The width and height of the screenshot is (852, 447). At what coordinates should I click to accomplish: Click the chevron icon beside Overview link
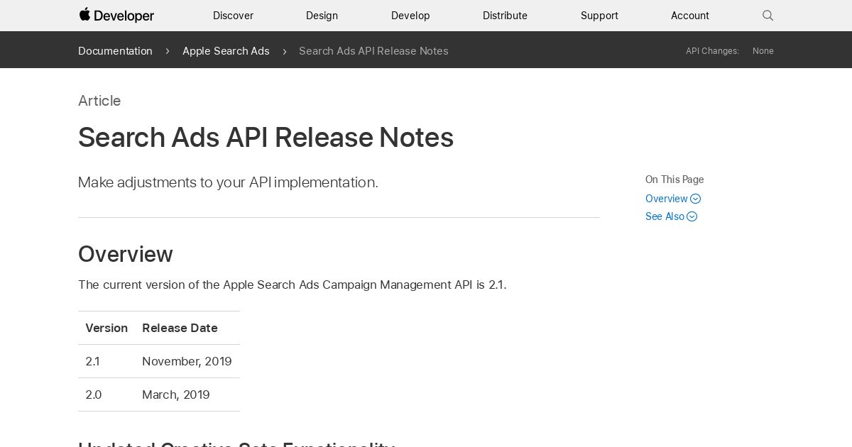tap(696, 199)
